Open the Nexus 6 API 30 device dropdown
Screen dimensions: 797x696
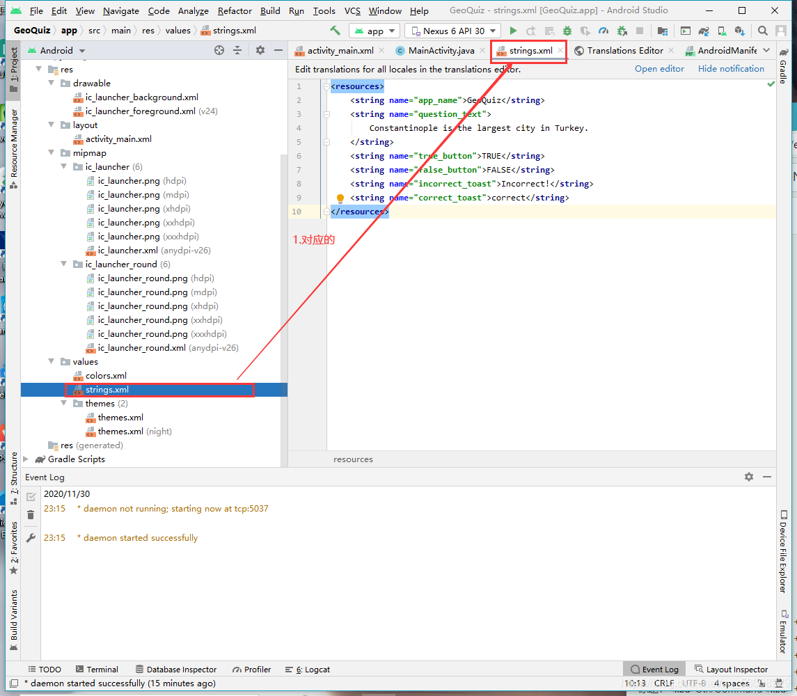(x=453, y=31)
